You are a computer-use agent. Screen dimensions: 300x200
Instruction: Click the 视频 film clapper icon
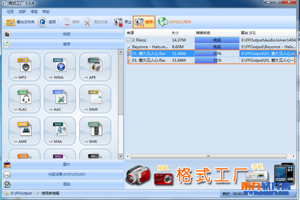(x=7, y=34)
